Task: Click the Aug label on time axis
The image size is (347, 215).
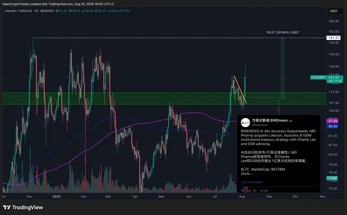Action: click(242, 196)
